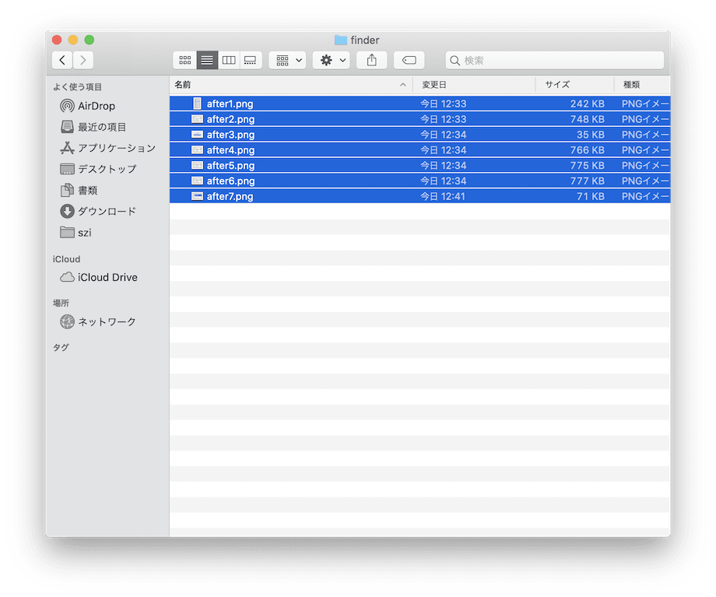Switch to gallery view
This screenshot has width=716, height=597.
point(251,60)
